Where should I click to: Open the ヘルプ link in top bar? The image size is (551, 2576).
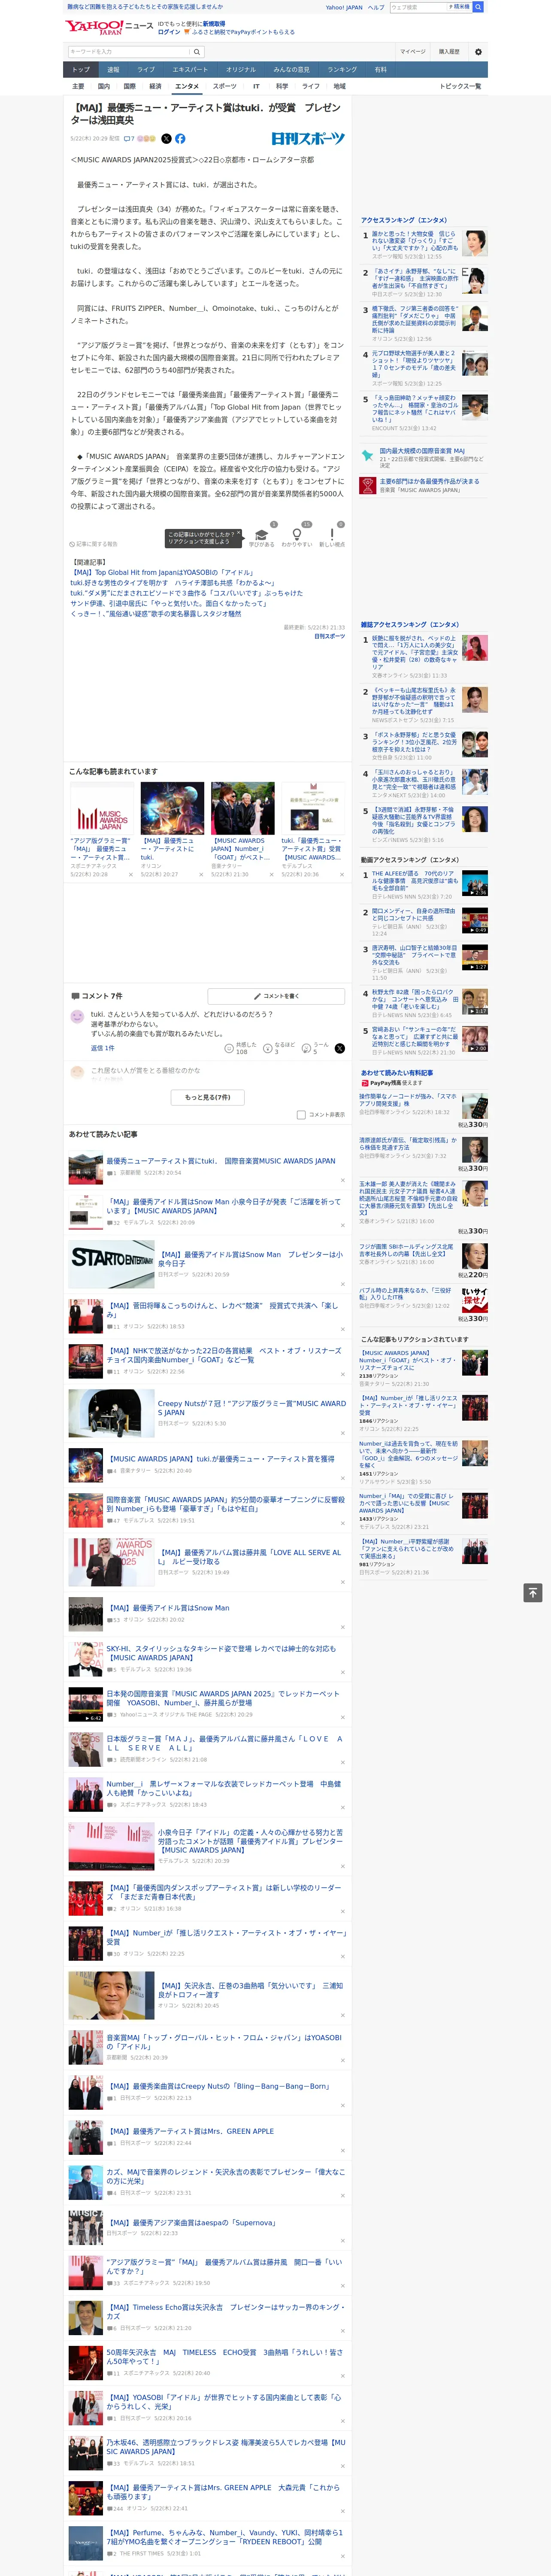tap(376, 7)
